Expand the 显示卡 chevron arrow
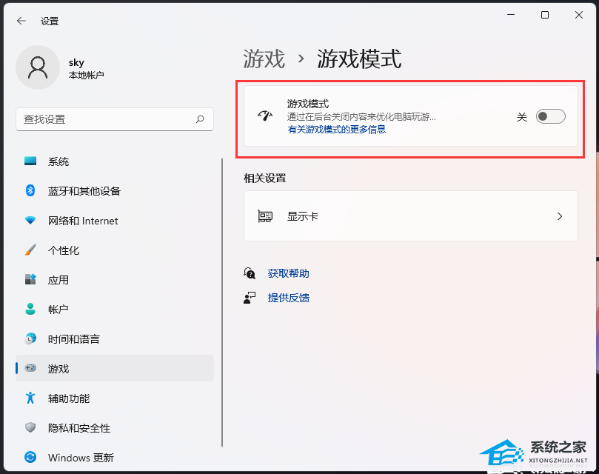This screenshot has width=599, height=474. pyautogui.click(x=560, y=216)
